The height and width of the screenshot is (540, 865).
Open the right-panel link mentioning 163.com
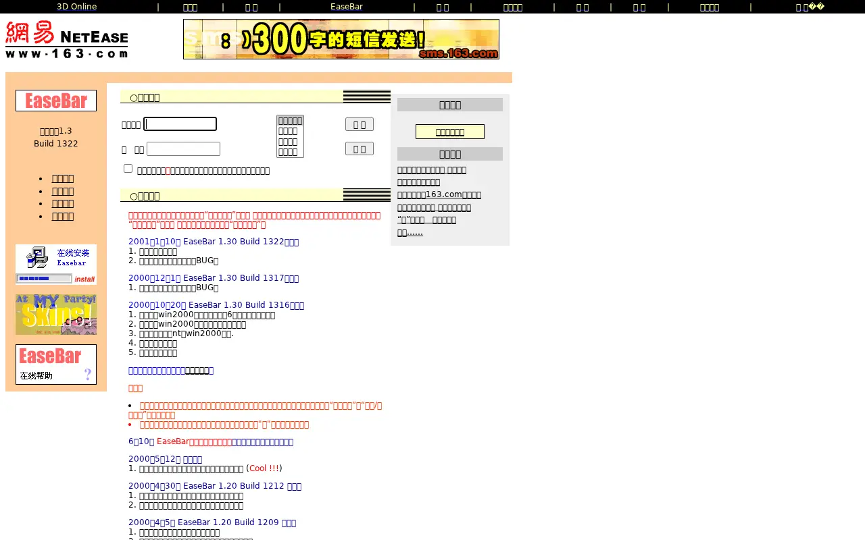pos(439,194)
